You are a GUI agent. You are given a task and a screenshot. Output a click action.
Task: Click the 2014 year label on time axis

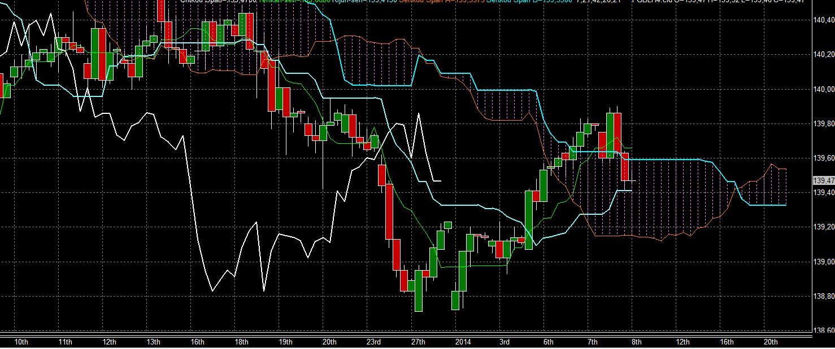coord(463,342)
